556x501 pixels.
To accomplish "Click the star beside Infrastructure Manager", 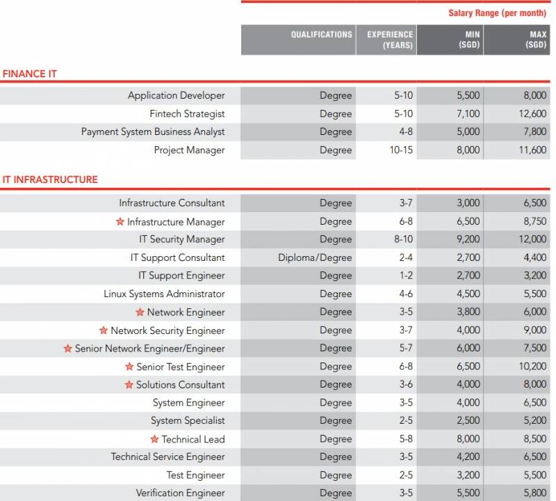I will [x=120, y=222].
